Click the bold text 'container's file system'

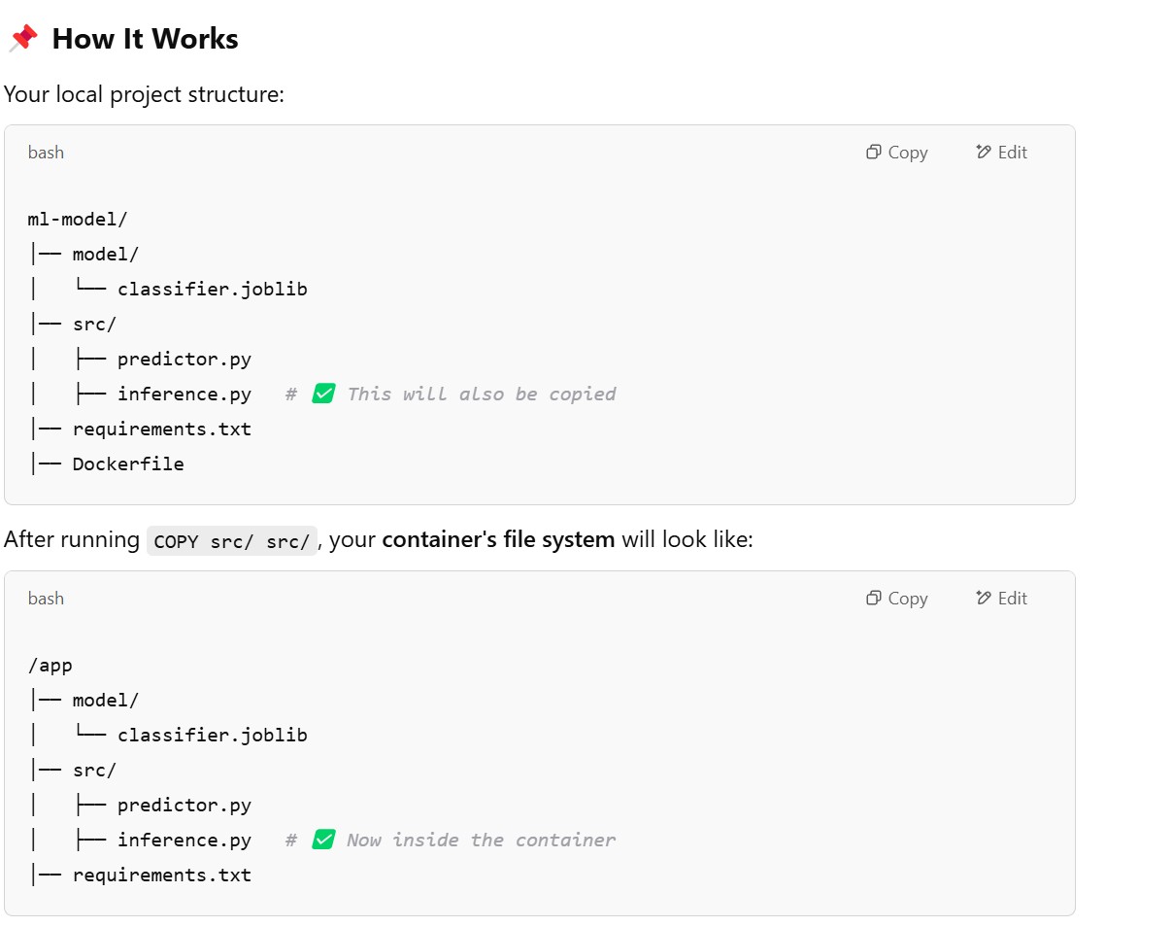point(498,539)
